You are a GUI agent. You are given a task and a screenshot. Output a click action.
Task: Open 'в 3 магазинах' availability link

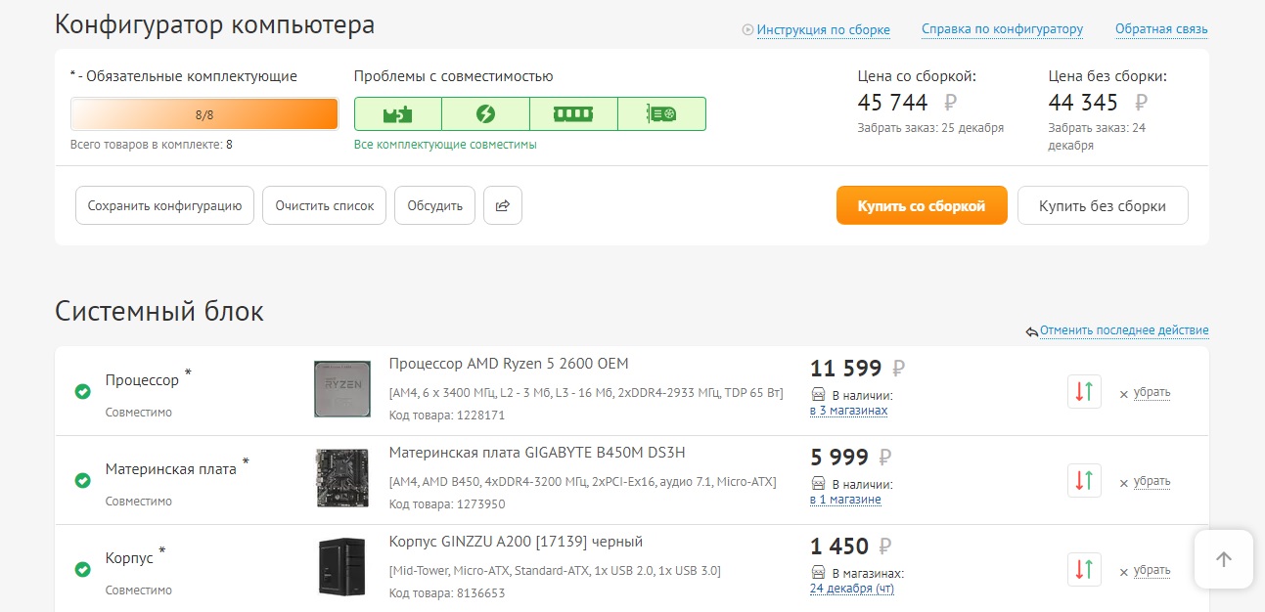click(848, 411)
